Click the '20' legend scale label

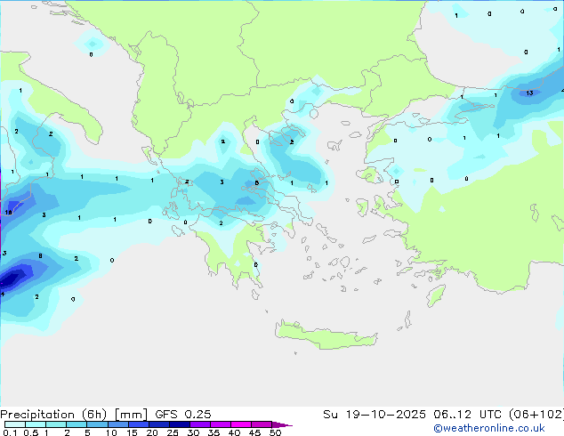pyautogui.click(x=152, y=432)
